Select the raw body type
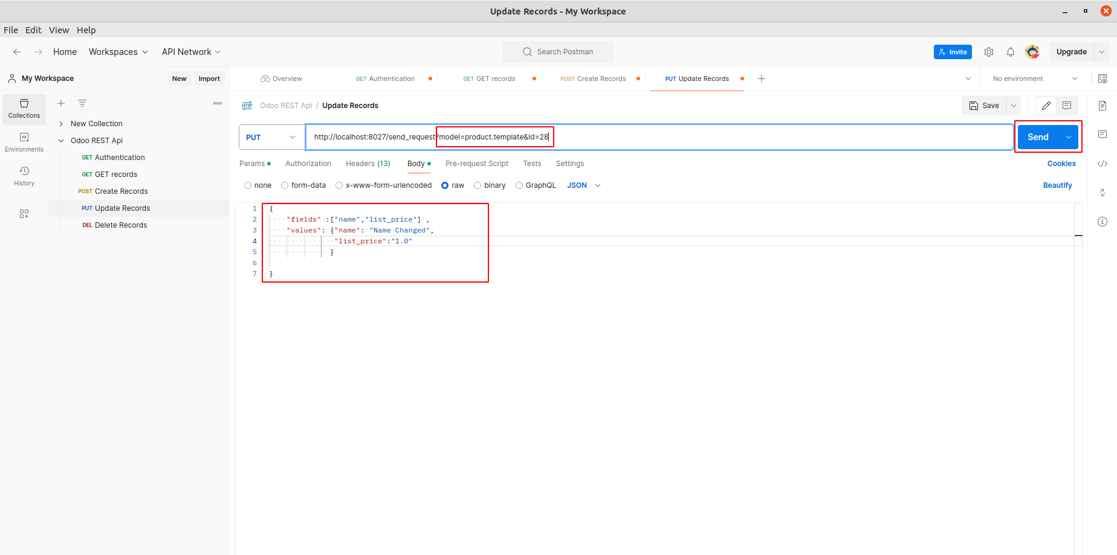Screen dimensions: 1117x555 tap(445, 185)
